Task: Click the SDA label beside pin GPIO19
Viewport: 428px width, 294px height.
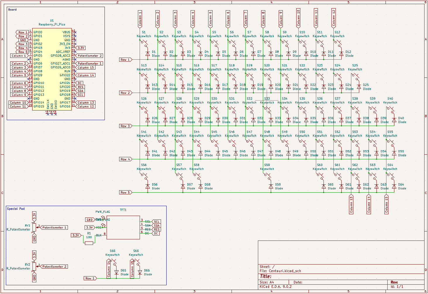Action: [81, 91]
